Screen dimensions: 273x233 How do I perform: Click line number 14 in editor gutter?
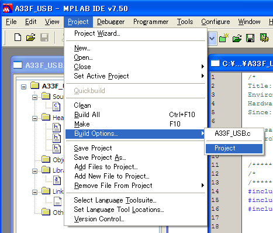pos(215,191)
